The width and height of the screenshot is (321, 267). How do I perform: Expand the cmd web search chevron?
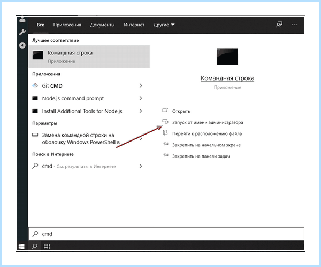coord(141,166)
